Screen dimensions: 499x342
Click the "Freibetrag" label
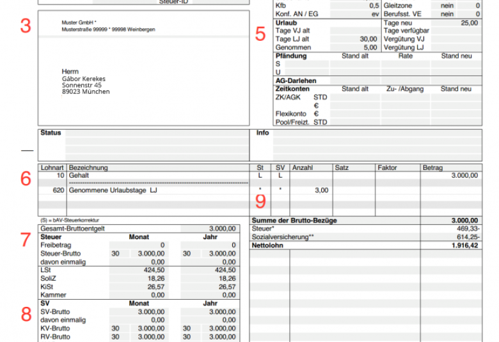56,245
